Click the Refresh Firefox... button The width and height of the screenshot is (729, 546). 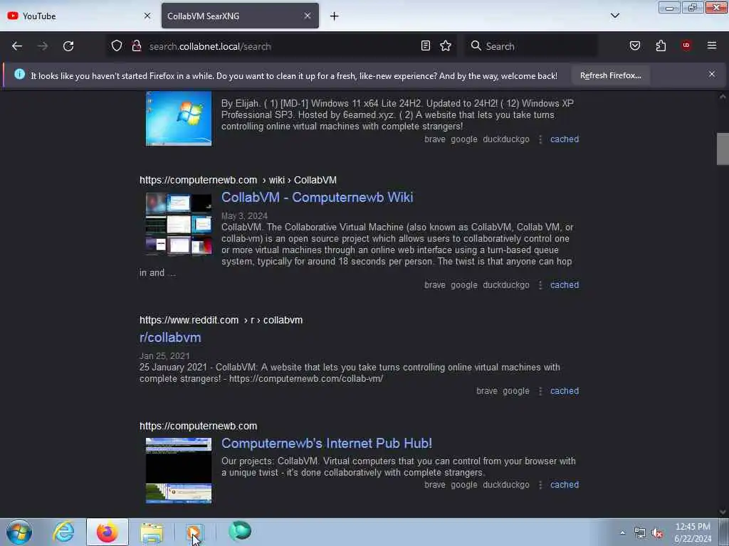(x=610, y=75)
